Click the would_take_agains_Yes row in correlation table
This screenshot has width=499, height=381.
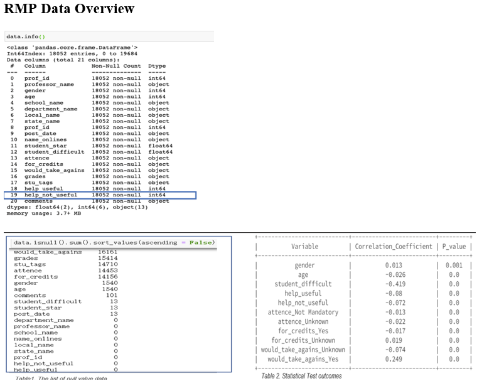point(364,359)
